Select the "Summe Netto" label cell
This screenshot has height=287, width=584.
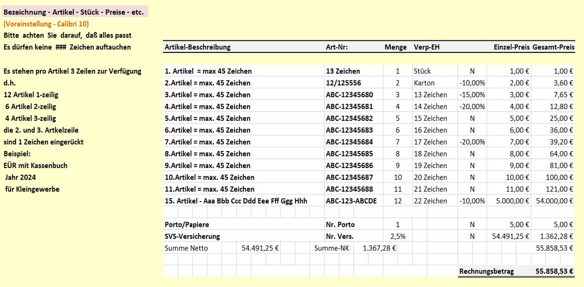(186, 248)
